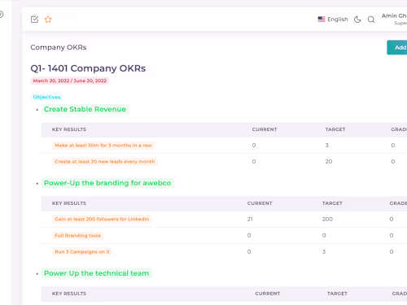Click Company OKRs breadcrumb title
Image resolution: width=407 pixels, height=305 pixels.
pos(59,47)
